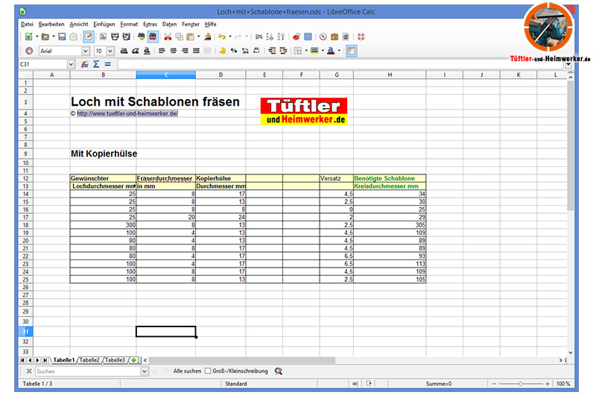Click Sort Ascending icon

click(270, 37)
